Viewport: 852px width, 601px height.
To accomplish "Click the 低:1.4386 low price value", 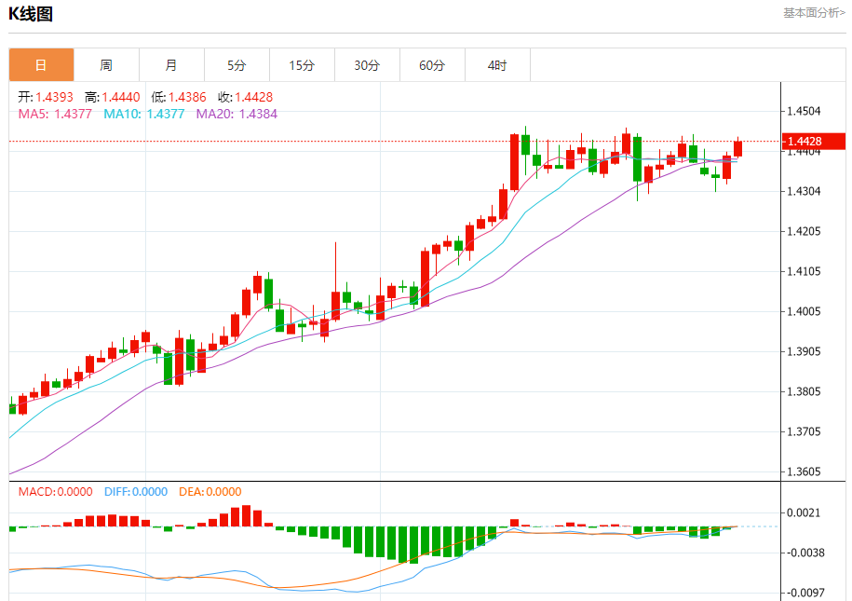I will pos(179,97).
